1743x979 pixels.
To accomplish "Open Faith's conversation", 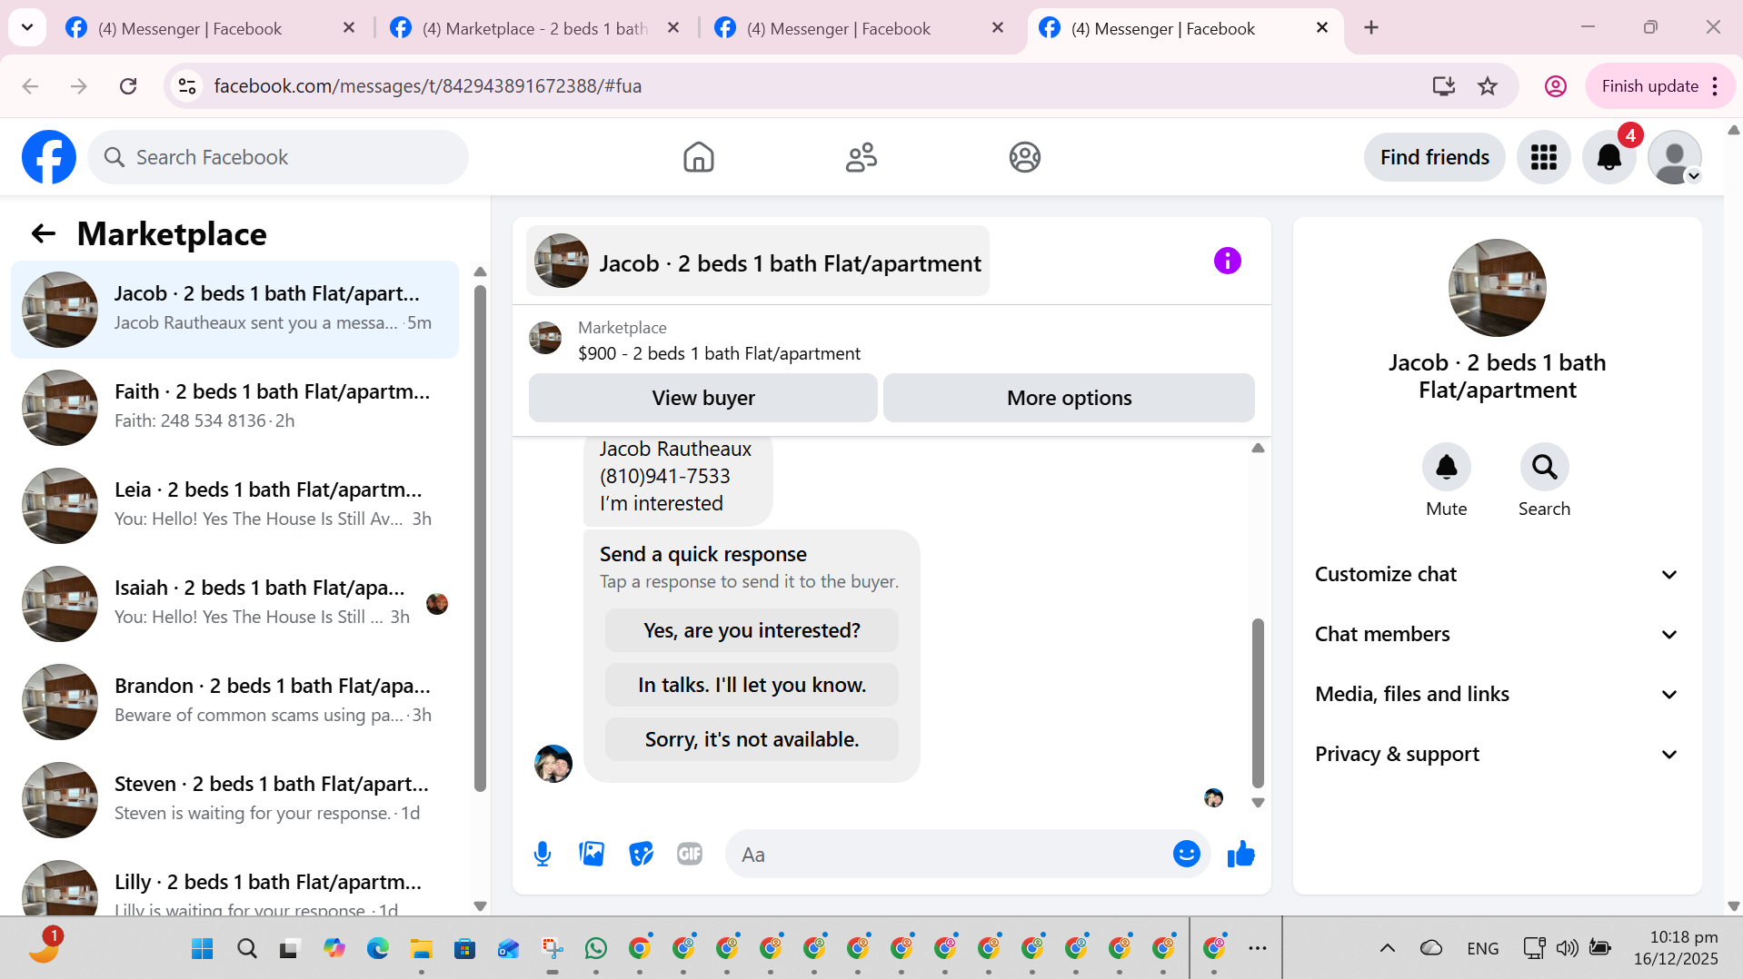I will click(235, 408).
